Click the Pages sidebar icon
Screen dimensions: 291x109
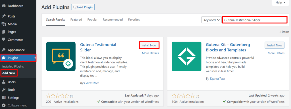[3, 32]
